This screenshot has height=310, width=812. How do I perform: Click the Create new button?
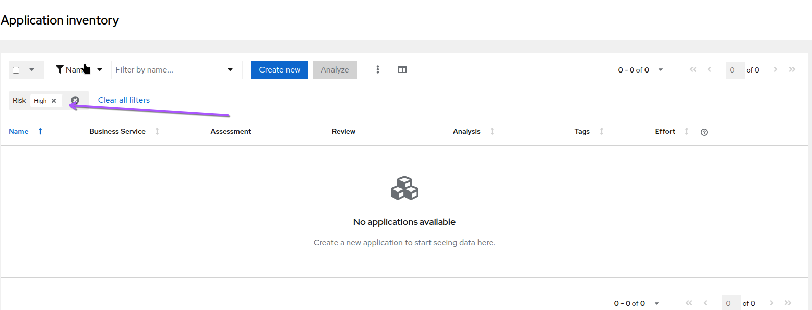[x=279, y=70]
